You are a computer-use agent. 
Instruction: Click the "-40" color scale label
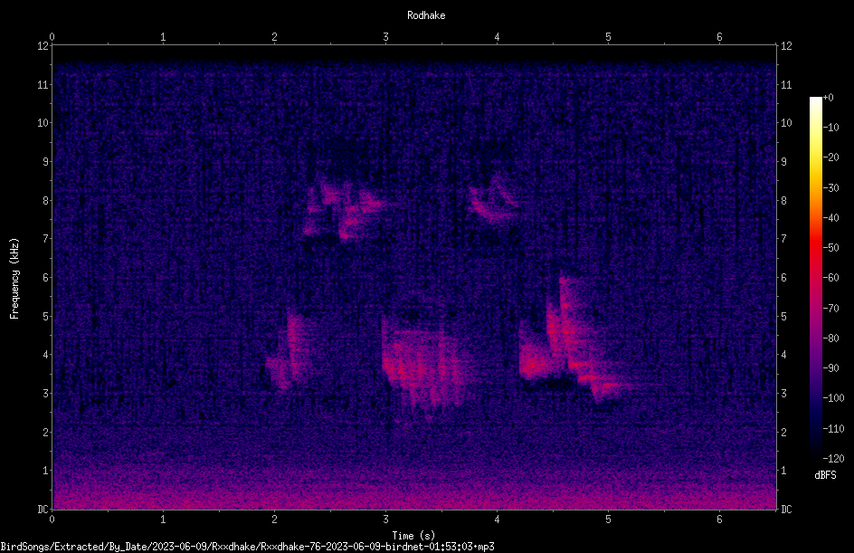(x=830, y=218)
